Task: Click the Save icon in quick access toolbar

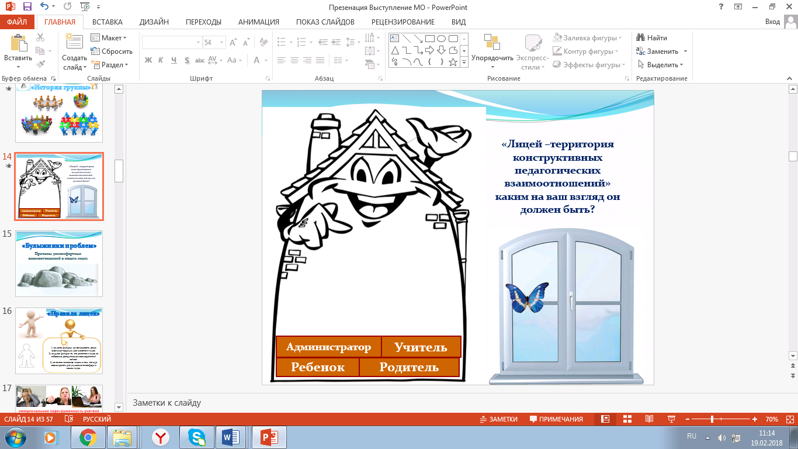Action: pos(27,8)
